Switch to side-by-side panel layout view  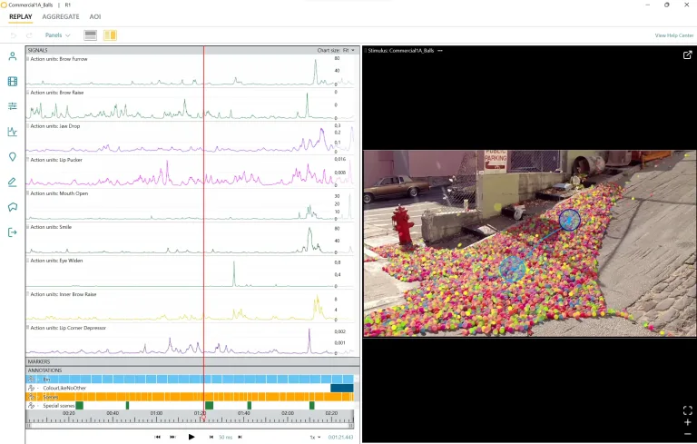tap(110, 35)
